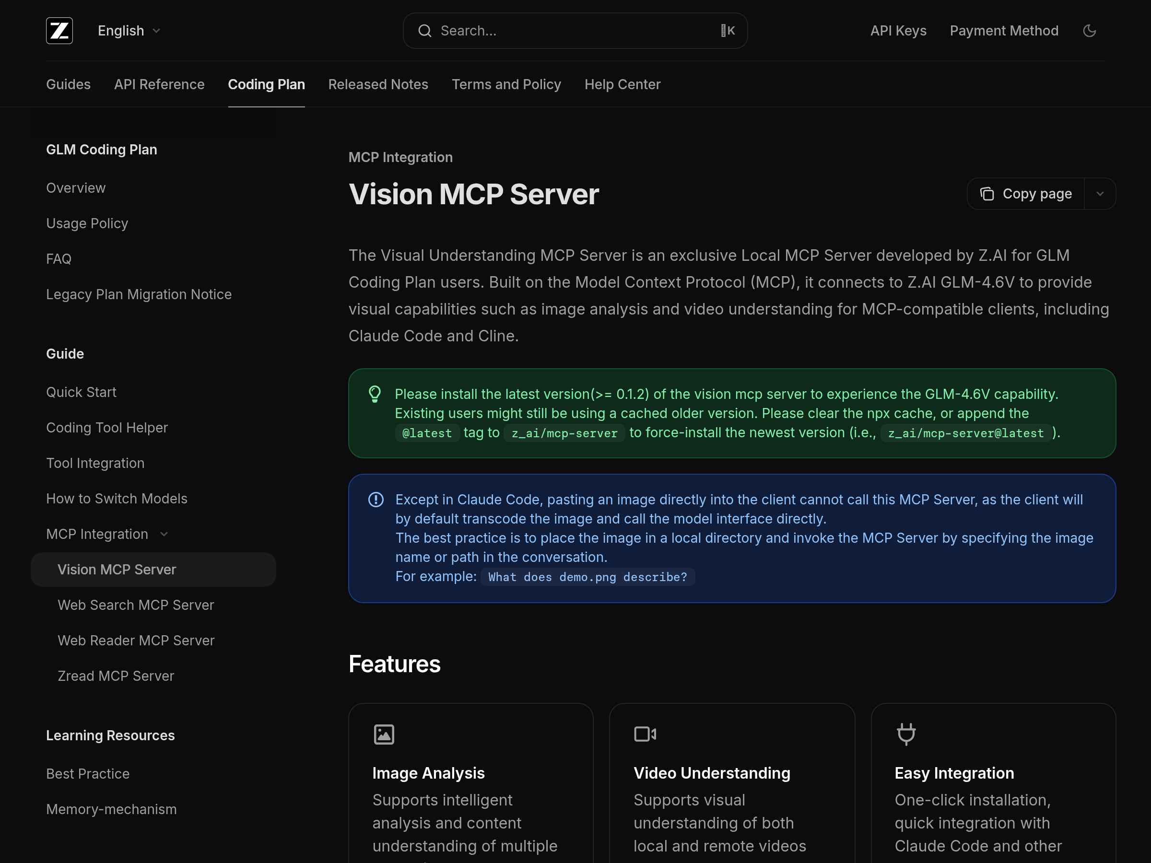Click the Copy page button
Viewport: 1151px width, 863px height.
coord(1026,194)
